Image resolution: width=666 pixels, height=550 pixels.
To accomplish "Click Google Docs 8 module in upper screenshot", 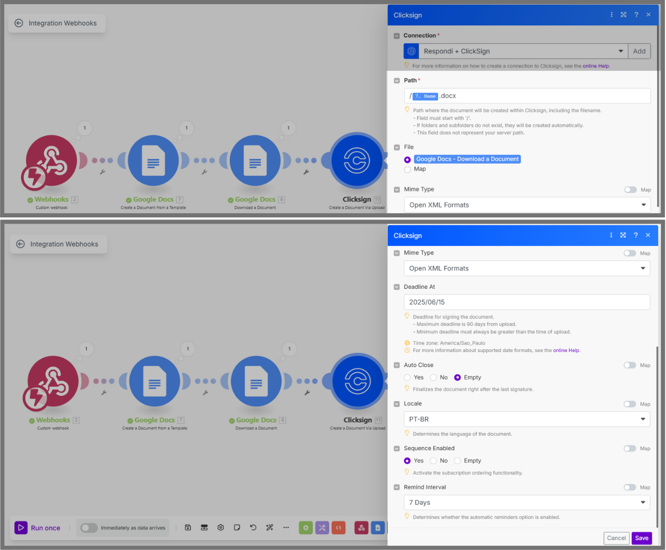I will pyautogui.click(x=255, y=161).
